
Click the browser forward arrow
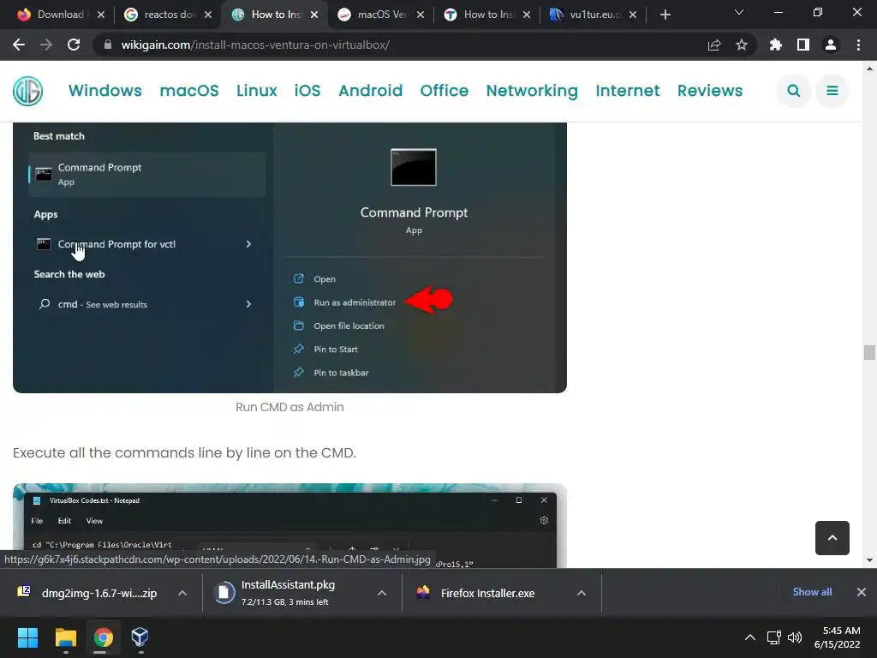pyautogui.click(x=46, y=45)
